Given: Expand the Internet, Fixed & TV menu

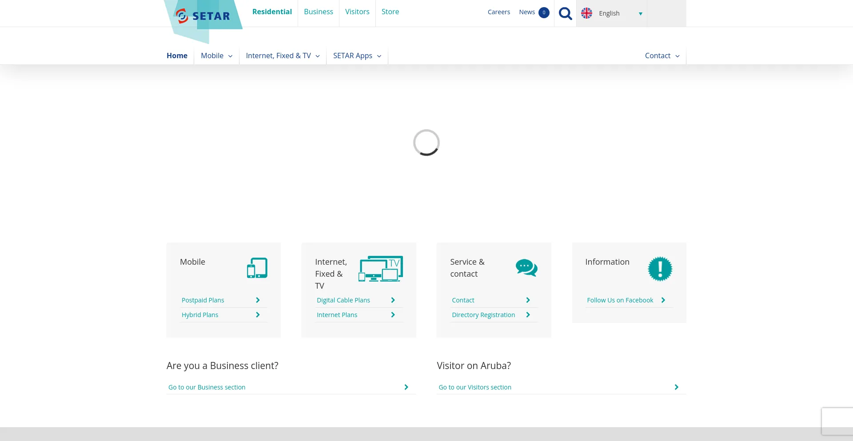Looking at the screenshot, I should pyautogui.click(x=283, y=56).
